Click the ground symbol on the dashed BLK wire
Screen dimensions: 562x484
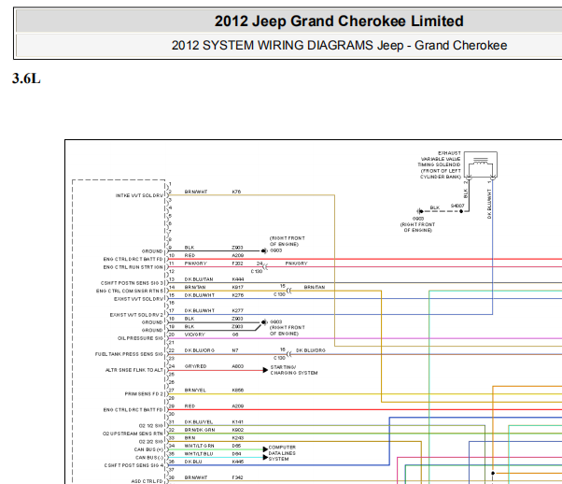pos(420,211)
